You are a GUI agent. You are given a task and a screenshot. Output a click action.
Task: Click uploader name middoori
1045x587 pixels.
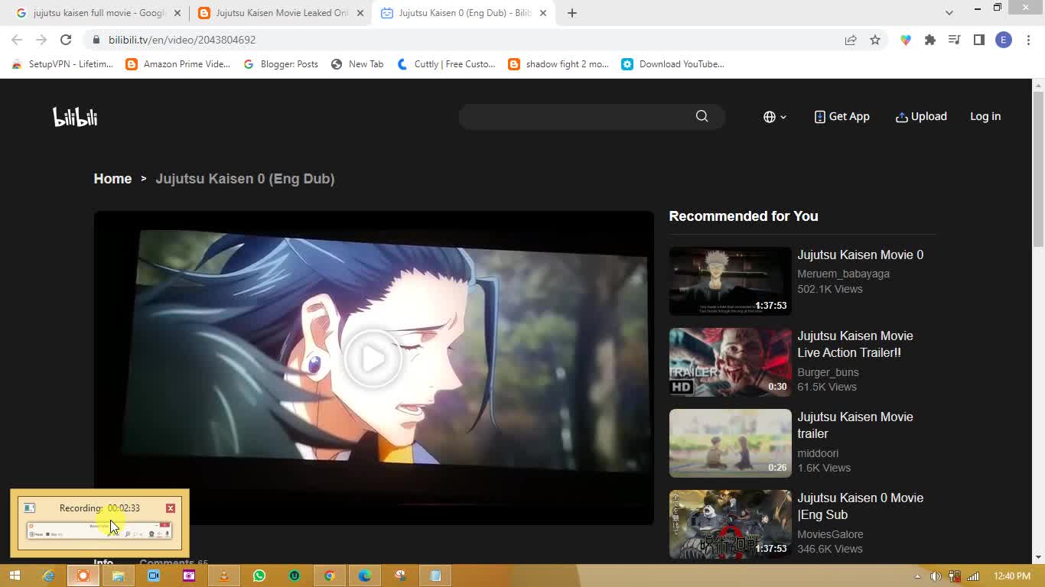click(818, 453)
